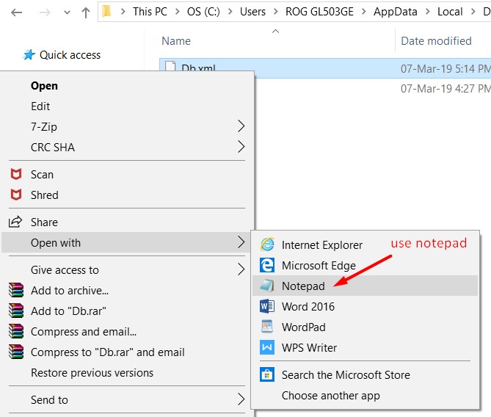Expand Give access to submenu

tap(65, 269)
